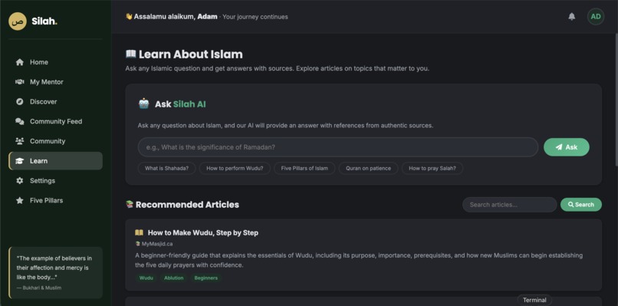This screenshot has width=618, height=306.
Task: Click the Beginners tag
Action: 205,278
